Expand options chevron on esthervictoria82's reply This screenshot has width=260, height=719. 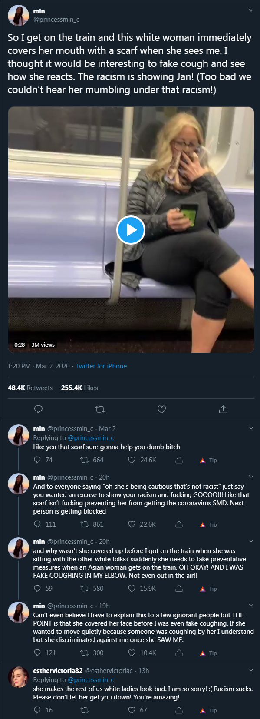pos(251,670)
